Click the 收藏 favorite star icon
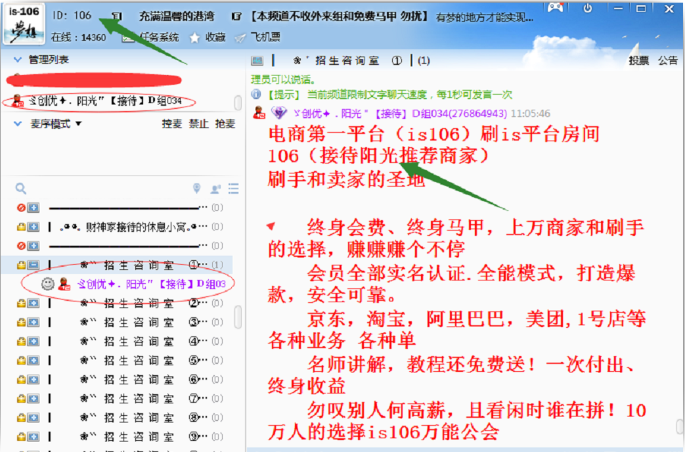The height and width of the screenshot is (452, 685). tap(194, 38)
